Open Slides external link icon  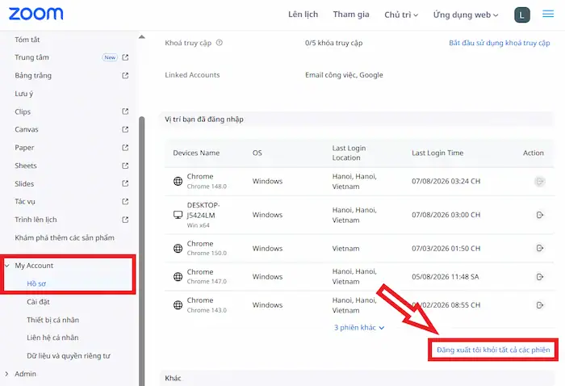(125, 183)
